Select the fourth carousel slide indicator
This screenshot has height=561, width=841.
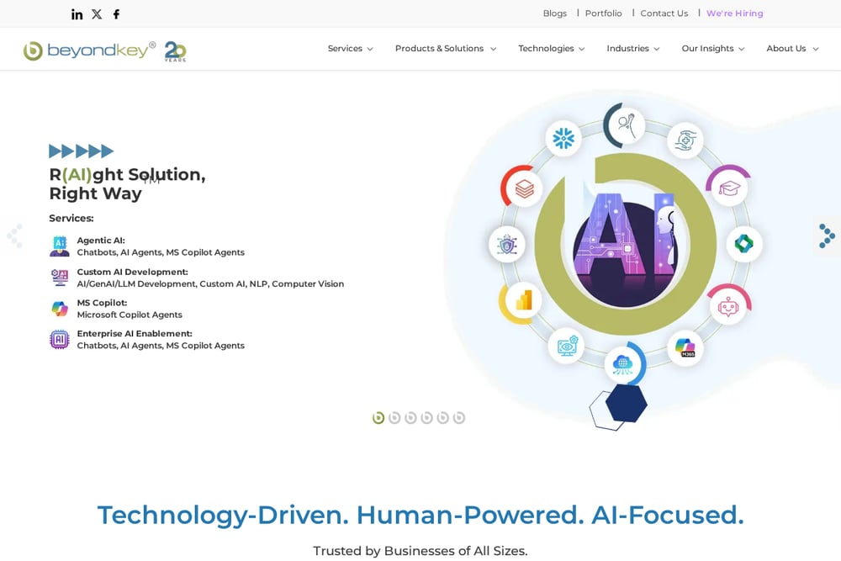pyautogui.click(x=426, y=417)
